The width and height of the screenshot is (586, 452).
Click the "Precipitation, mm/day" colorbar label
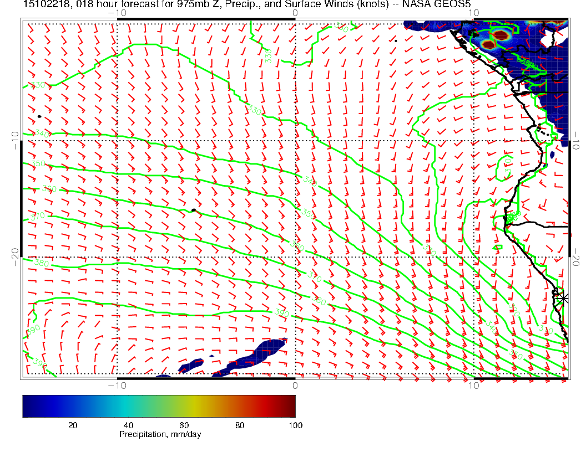(x=160, y=435)
